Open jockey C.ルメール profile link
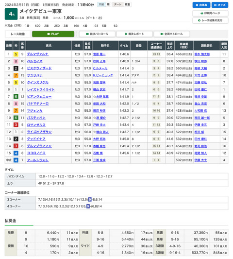Screen dimensions: 233x259 tap(100, 69)
